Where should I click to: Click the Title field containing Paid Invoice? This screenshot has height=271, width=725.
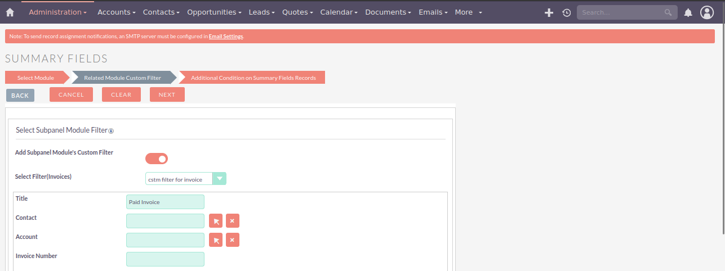click(165, 202)
